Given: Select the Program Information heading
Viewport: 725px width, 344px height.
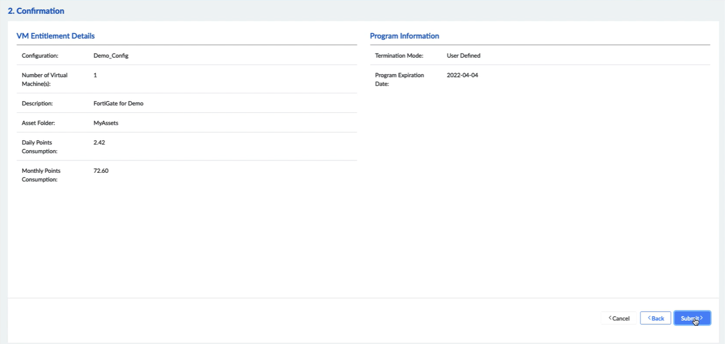Looking at the screenshot, I should coord(404,36).
